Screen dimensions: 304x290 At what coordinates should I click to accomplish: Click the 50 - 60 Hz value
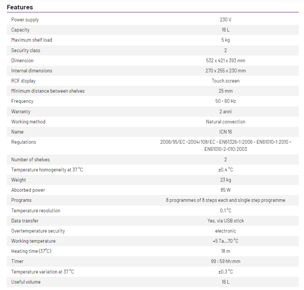pyautogui.click(x=226, y=101)
